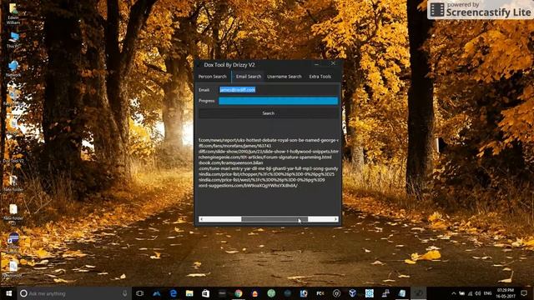534x300 pixels.
Task: Click the horizontal scrollbar thumb in results
Action: [275, 219]
